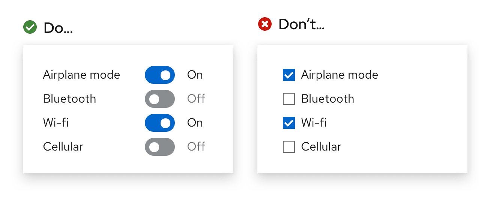Click the red X Don't icon
Screen dimensions: 496x203
265,24
